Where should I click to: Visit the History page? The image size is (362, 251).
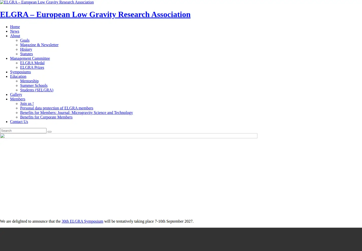point(26,49)
